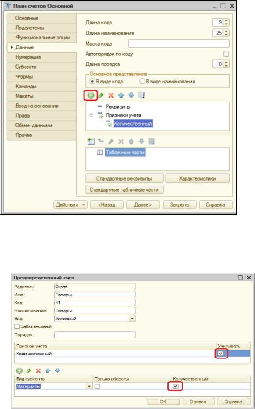Click the red delete X above Реквизиты tree

coord(111,95)
